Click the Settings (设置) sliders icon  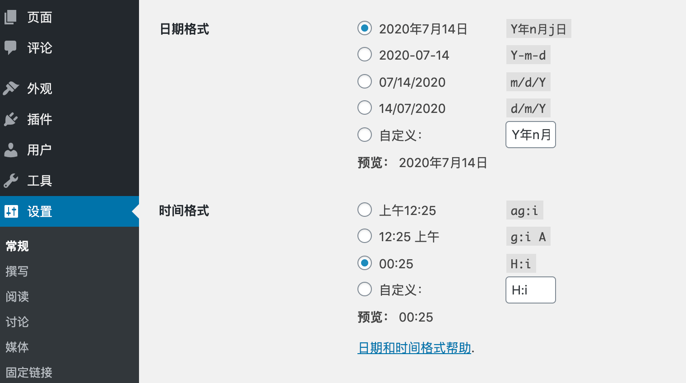click(11, 211)
